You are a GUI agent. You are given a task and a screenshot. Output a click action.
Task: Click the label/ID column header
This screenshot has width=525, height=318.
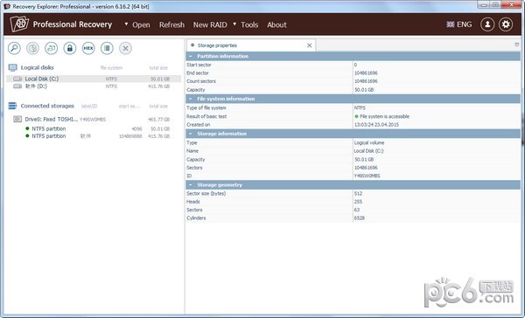tap(89, 107)
